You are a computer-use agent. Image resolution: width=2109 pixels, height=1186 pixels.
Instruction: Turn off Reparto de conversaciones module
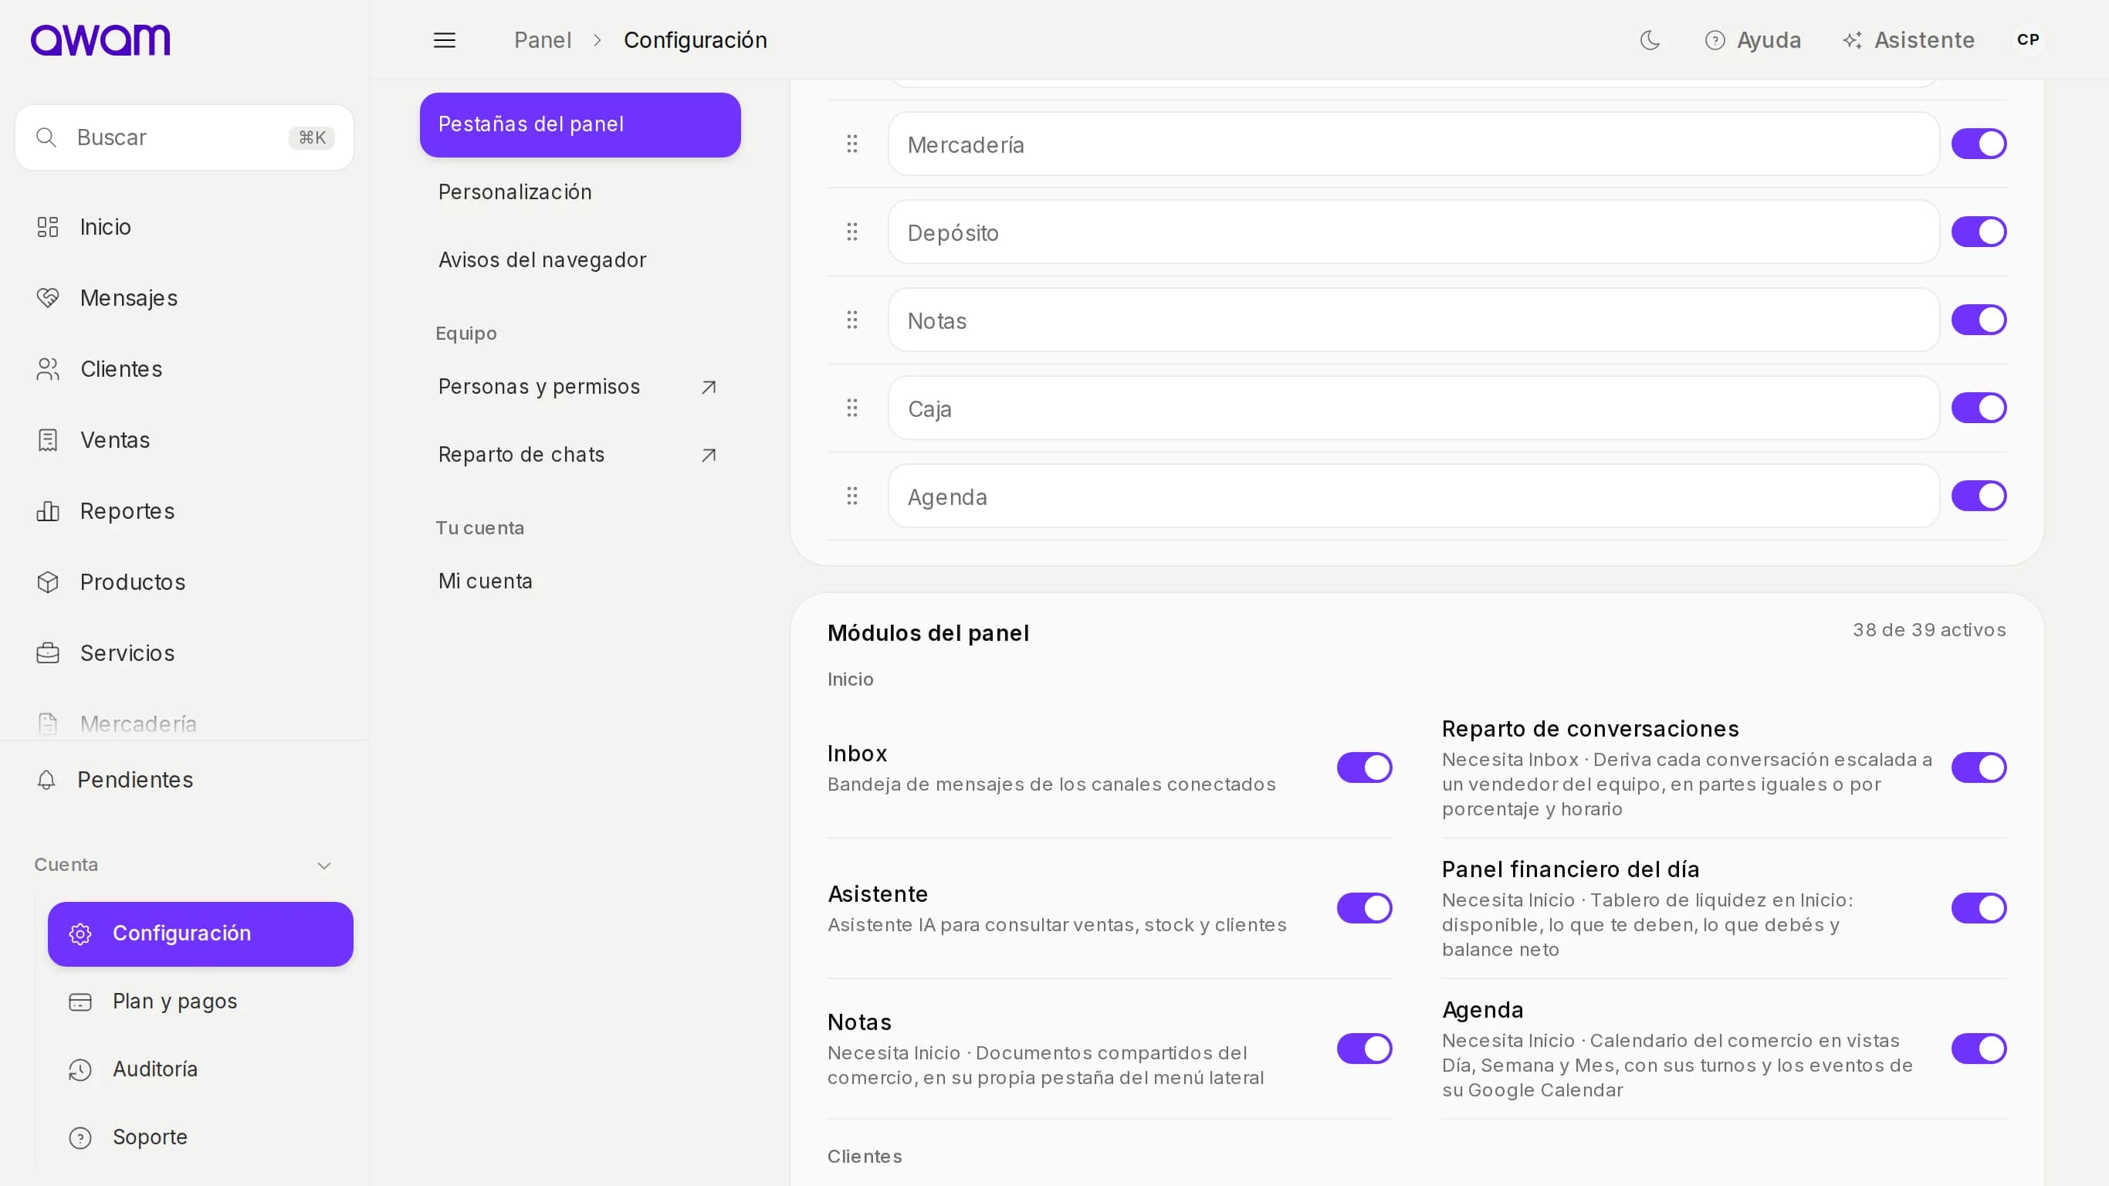pyautogui.click(x=1978, y=768)
